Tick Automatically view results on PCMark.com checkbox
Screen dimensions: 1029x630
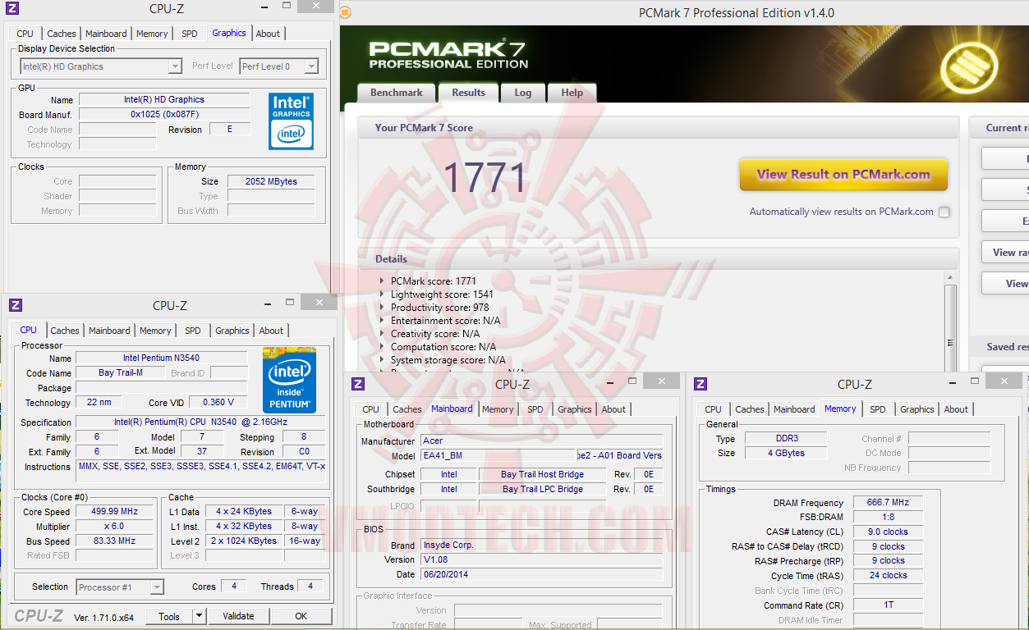coord(944,212)
